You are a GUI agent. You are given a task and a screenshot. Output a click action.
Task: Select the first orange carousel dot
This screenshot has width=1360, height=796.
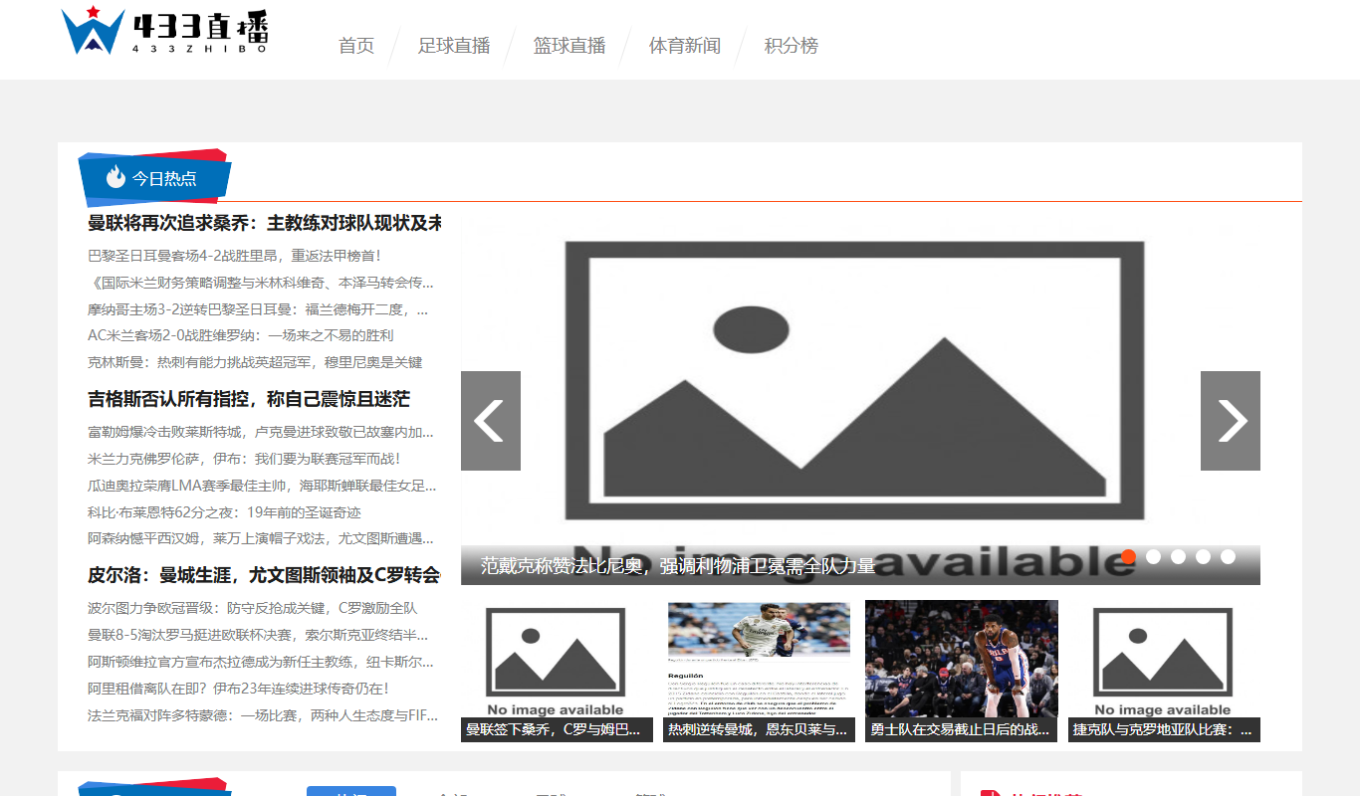1128,556
